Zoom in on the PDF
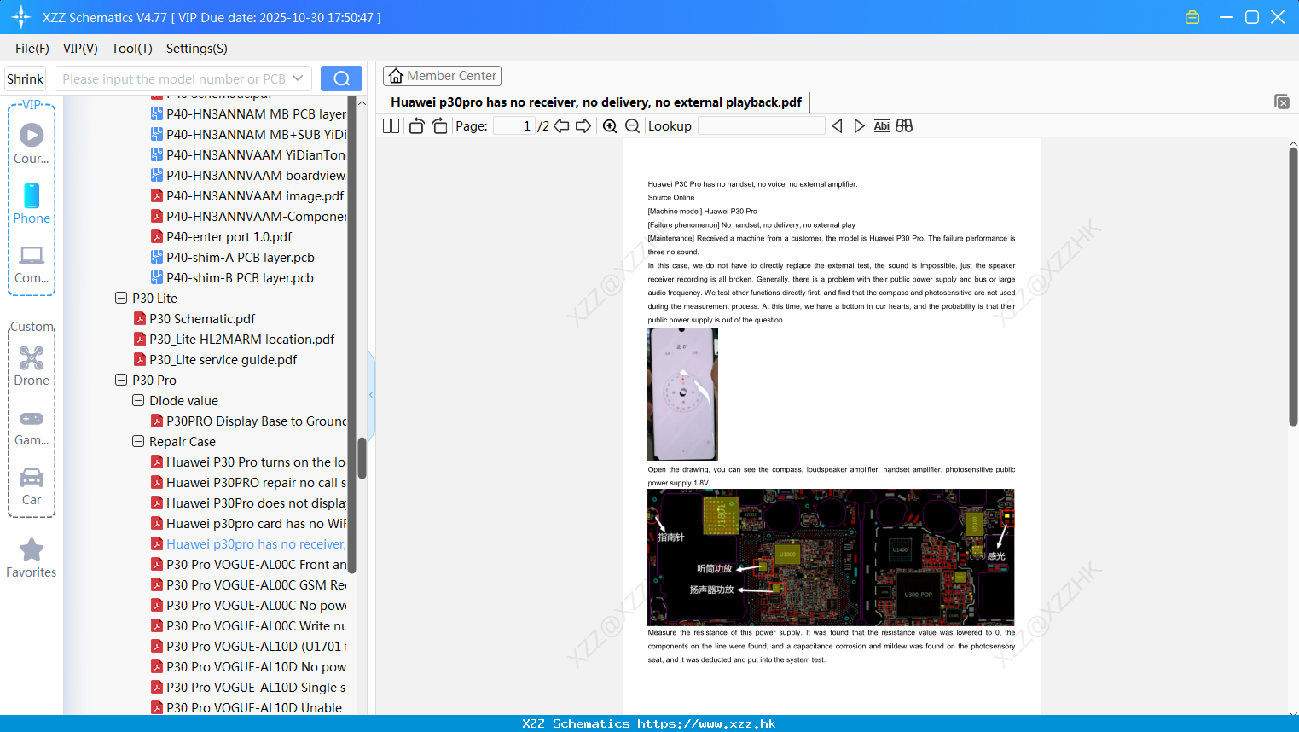The height and width of the screenshot is (732, 1299). (610, 126)
